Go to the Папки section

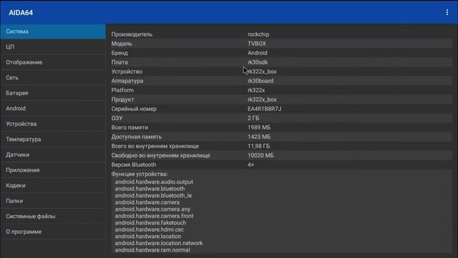coord(53,201)
